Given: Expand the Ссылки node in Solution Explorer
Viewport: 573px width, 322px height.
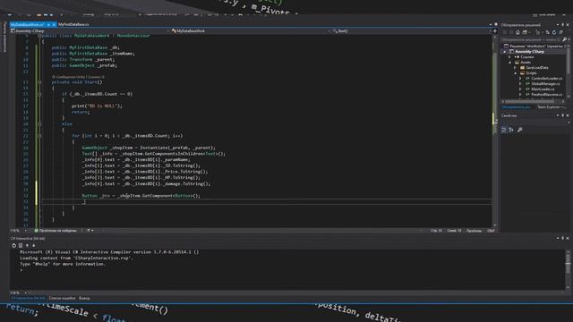Looking at the screenshot, I should click(509, 57).
